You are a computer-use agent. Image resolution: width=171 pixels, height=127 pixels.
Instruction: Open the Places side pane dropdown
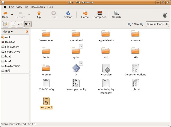[x=7, y=32]
